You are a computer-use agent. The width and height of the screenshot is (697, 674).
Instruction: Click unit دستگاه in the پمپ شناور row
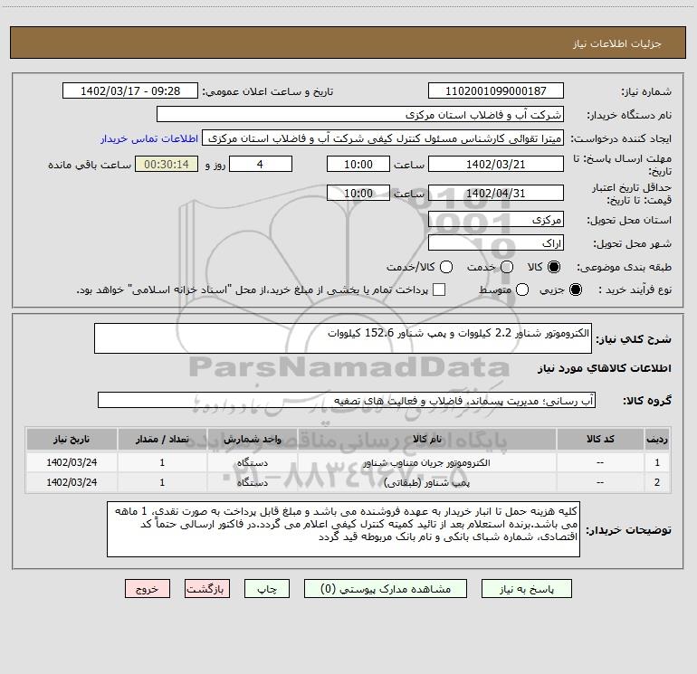[x=252, y=482]
